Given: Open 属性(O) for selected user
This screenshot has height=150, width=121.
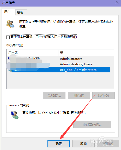Looking at the screenshot, I should coord(104,96).
